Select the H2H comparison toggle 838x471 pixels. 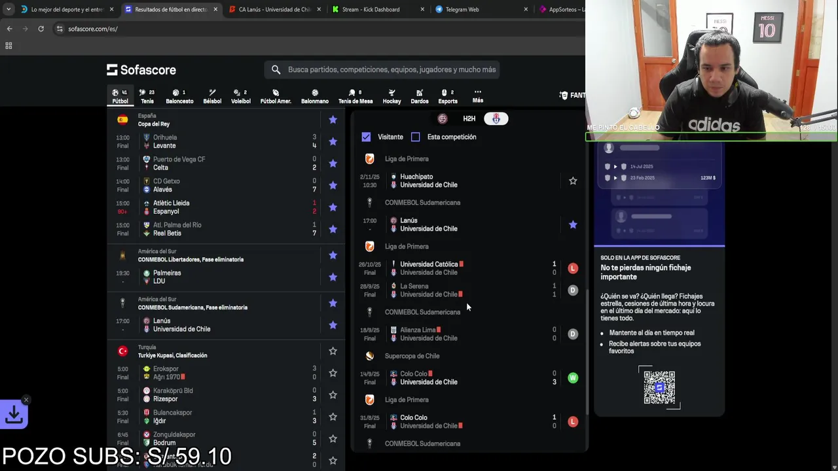click(469, 118)
